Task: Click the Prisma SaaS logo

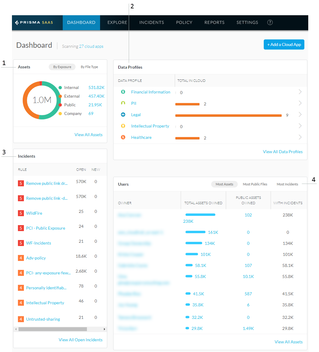Action: point(34,22)
